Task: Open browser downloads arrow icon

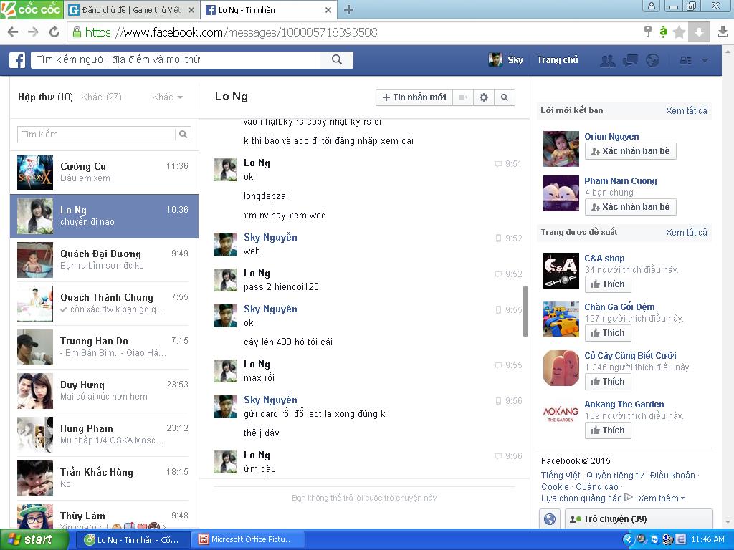Action: [x=723, y=32]
